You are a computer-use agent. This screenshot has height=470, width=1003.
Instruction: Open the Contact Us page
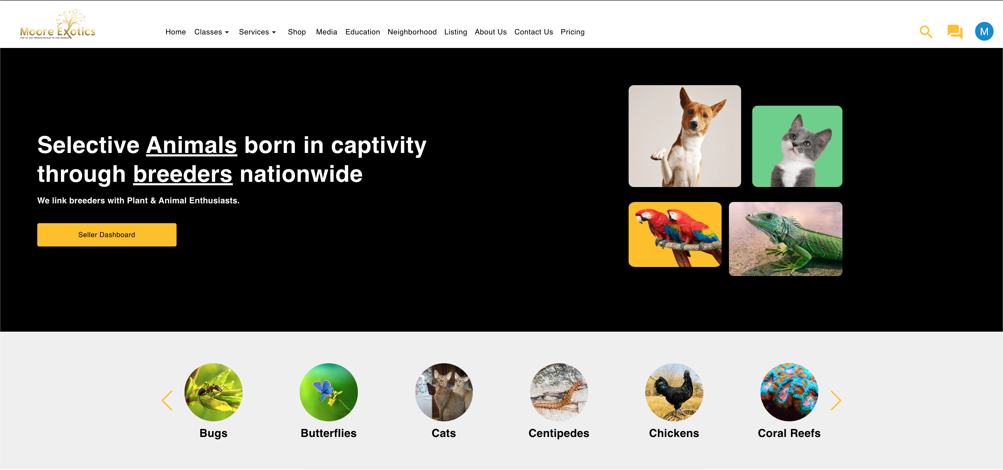[x=534, y=32]
